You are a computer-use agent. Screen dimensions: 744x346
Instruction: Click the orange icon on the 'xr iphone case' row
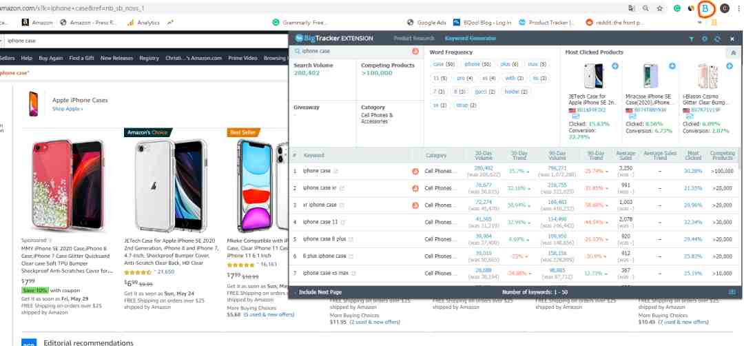[x=415, y=205]
